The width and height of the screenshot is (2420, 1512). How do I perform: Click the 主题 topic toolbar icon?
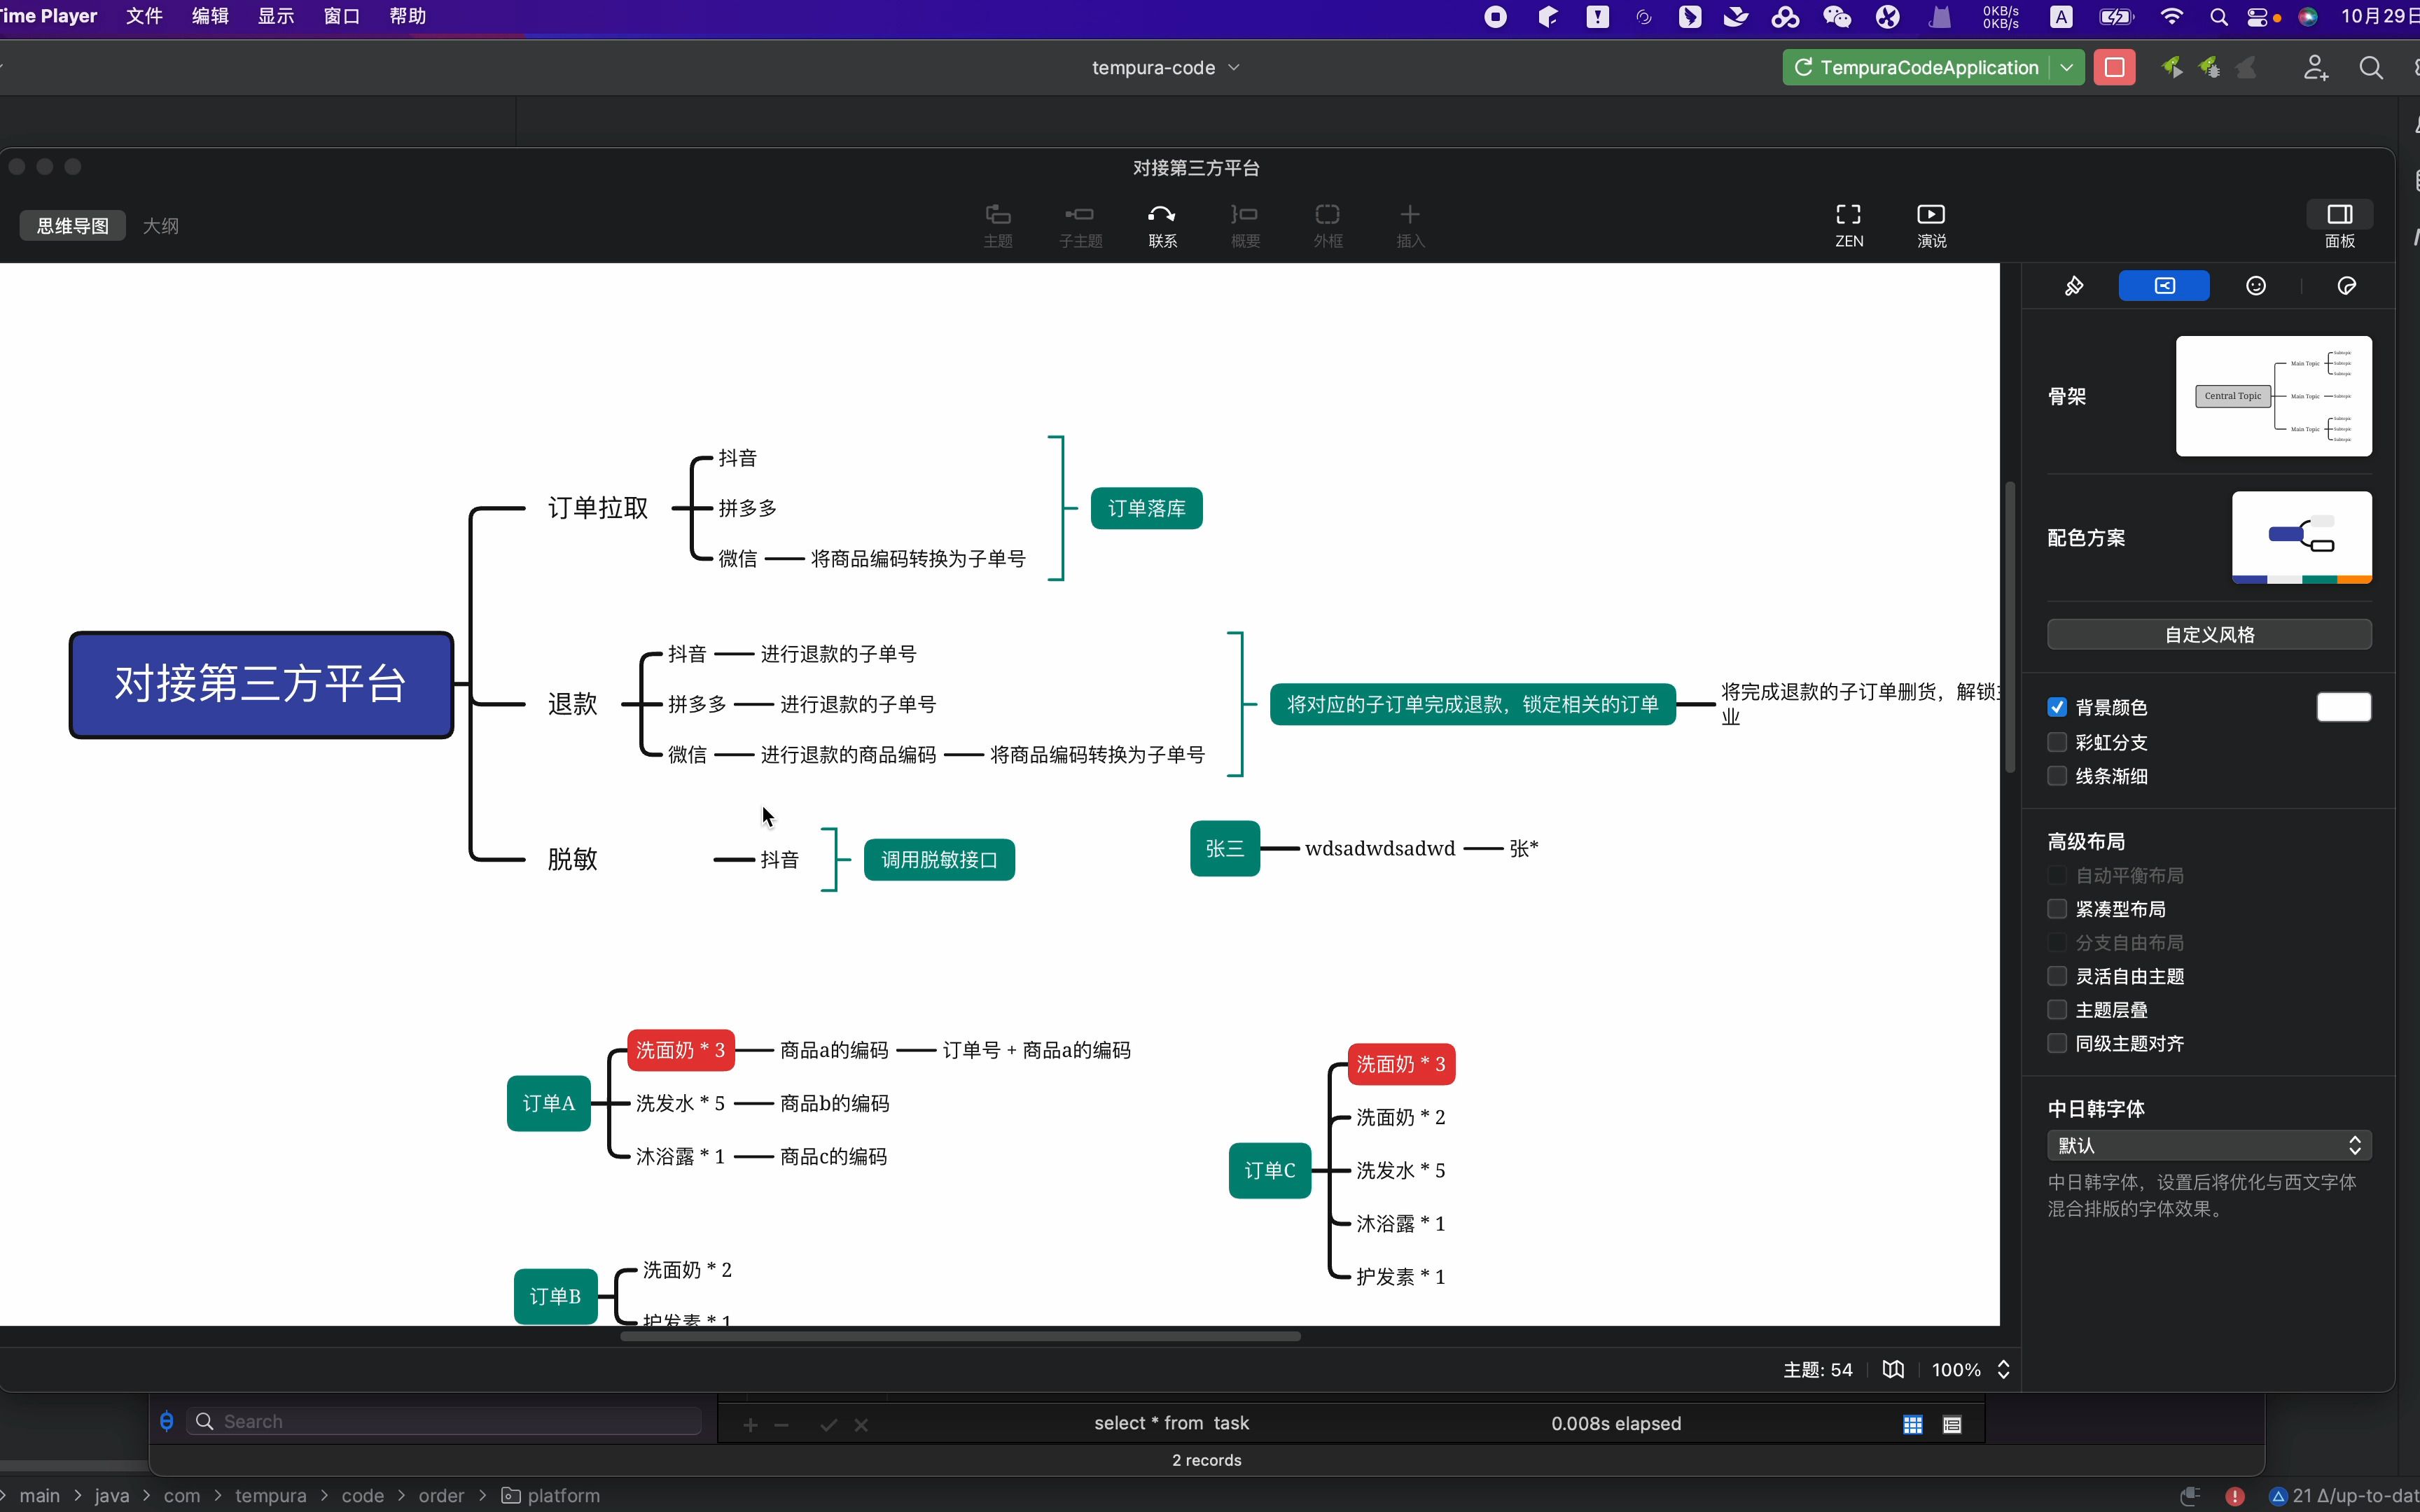click(998, 225)
